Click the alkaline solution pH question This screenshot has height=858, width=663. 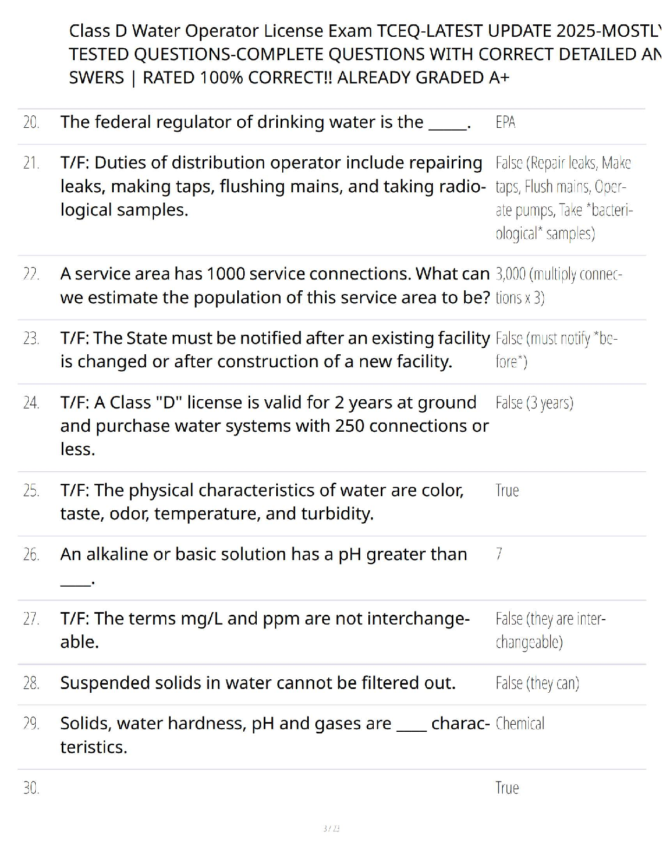tap(263, 555)
